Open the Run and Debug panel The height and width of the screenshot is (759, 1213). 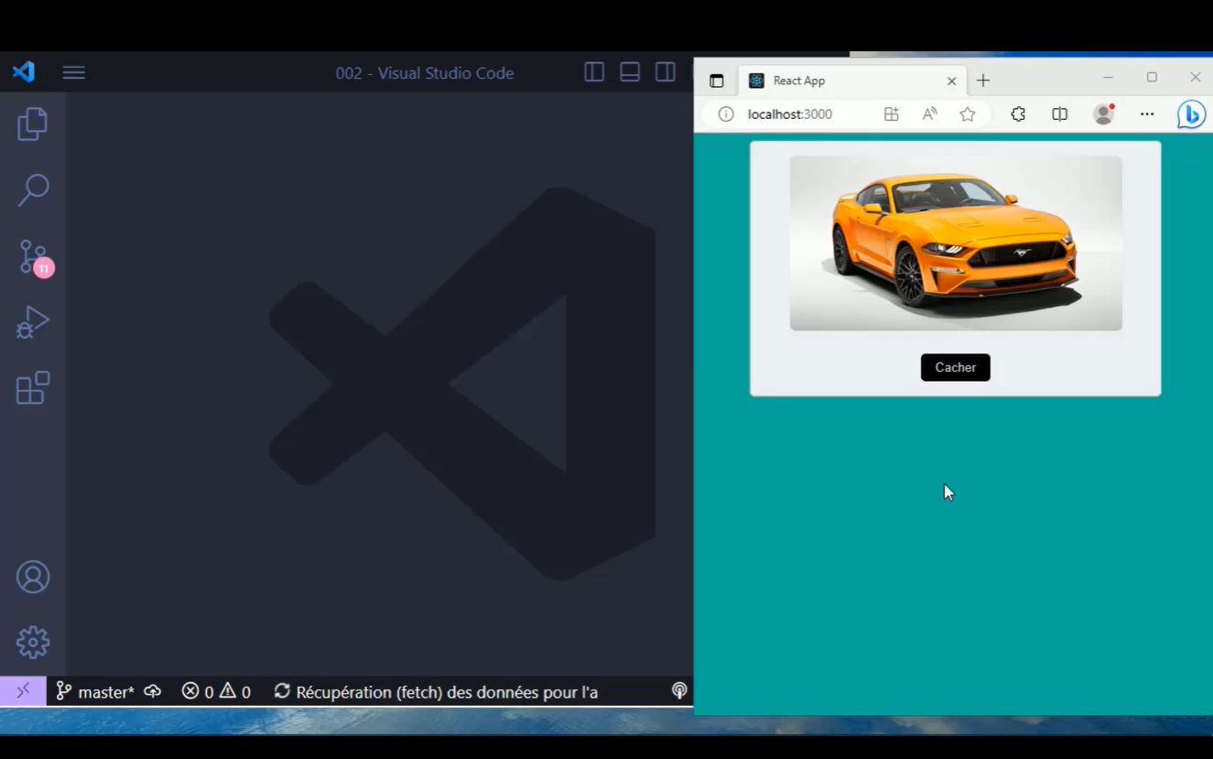coord(33,322)
